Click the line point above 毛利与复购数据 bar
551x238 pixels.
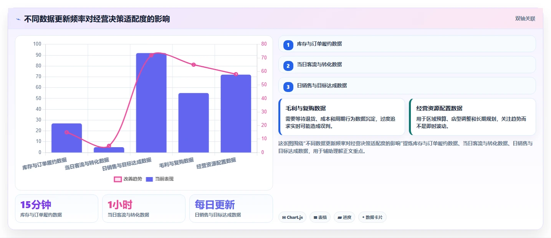194,65
